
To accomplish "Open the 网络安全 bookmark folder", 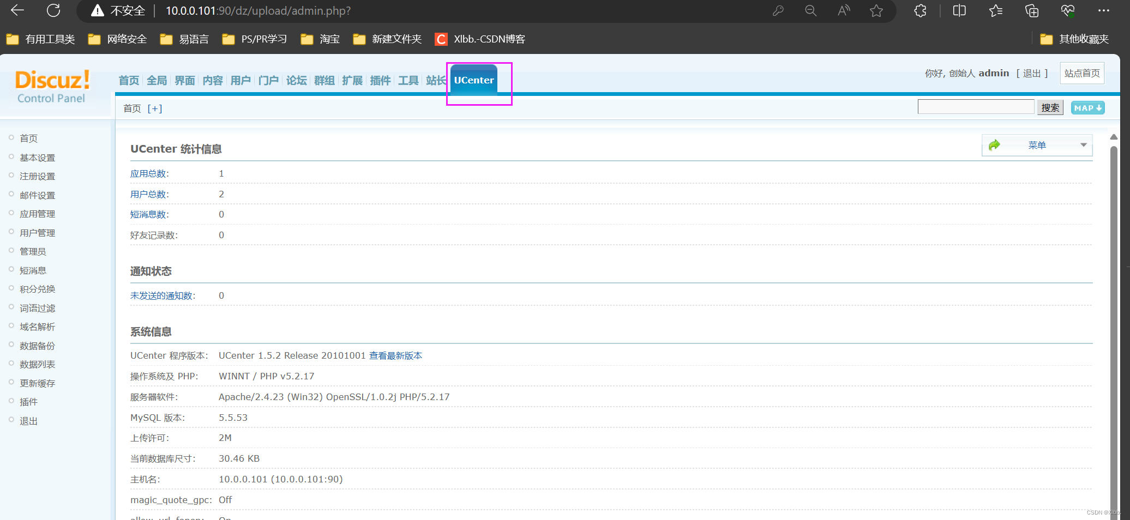I will click(x=117, y=39).
